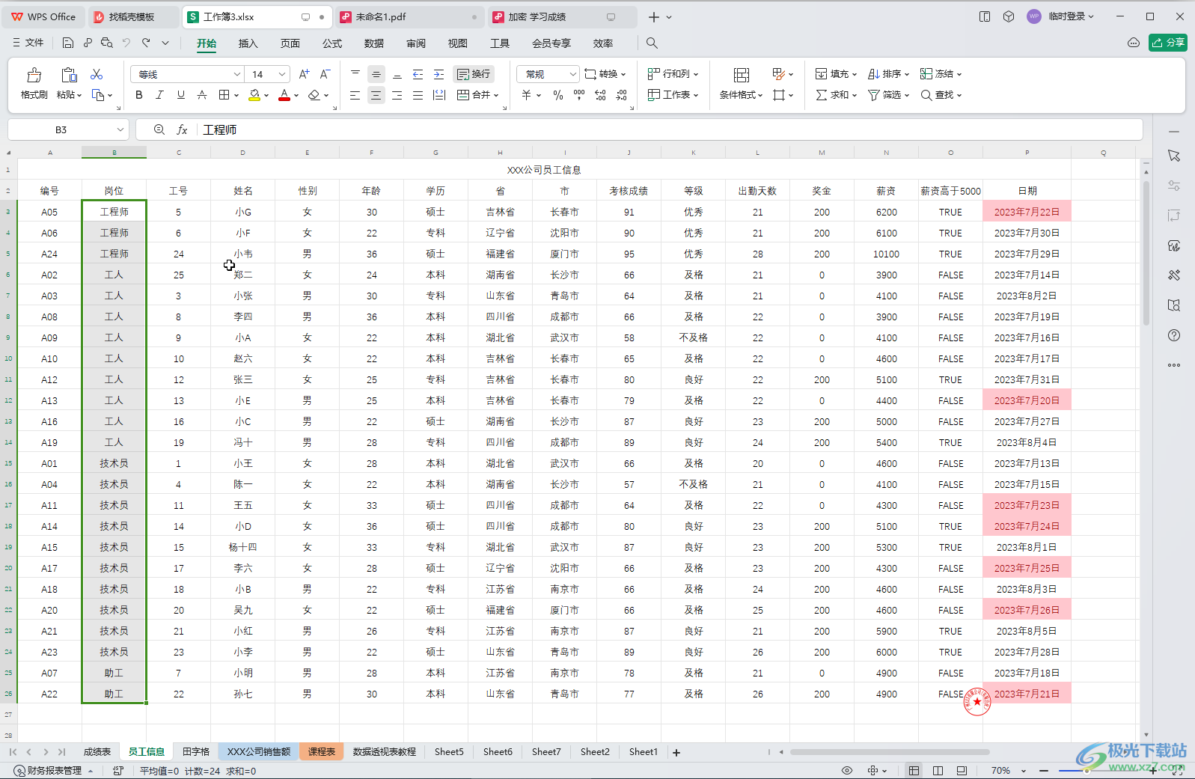Click the help question mark icon in sidebar

[x=1174, y=335]
